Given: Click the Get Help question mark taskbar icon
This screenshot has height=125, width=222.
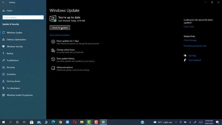Looking at the screenshot, I should pyautogui.click(x=143, y=122).
